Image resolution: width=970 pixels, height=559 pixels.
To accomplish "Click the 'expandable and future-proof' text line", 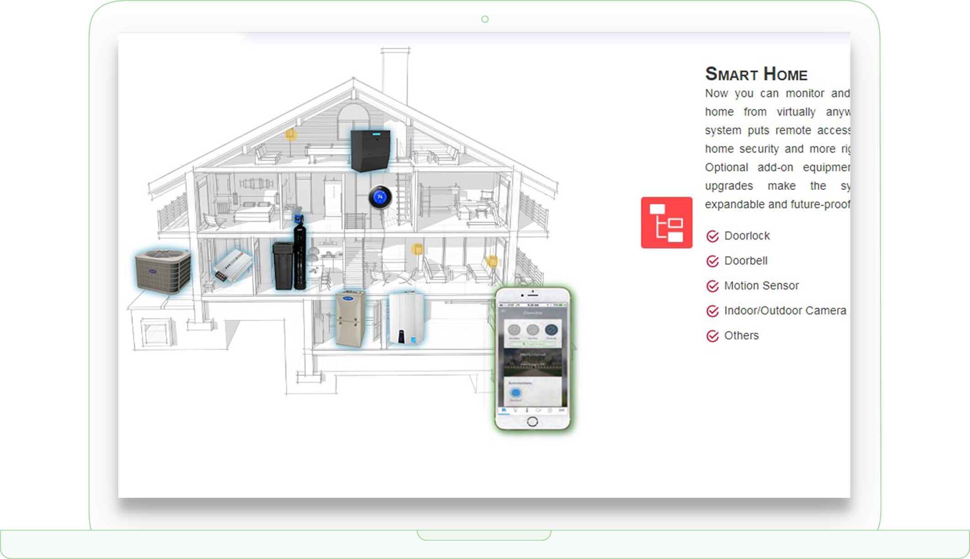I will click(x=778, y=205).
